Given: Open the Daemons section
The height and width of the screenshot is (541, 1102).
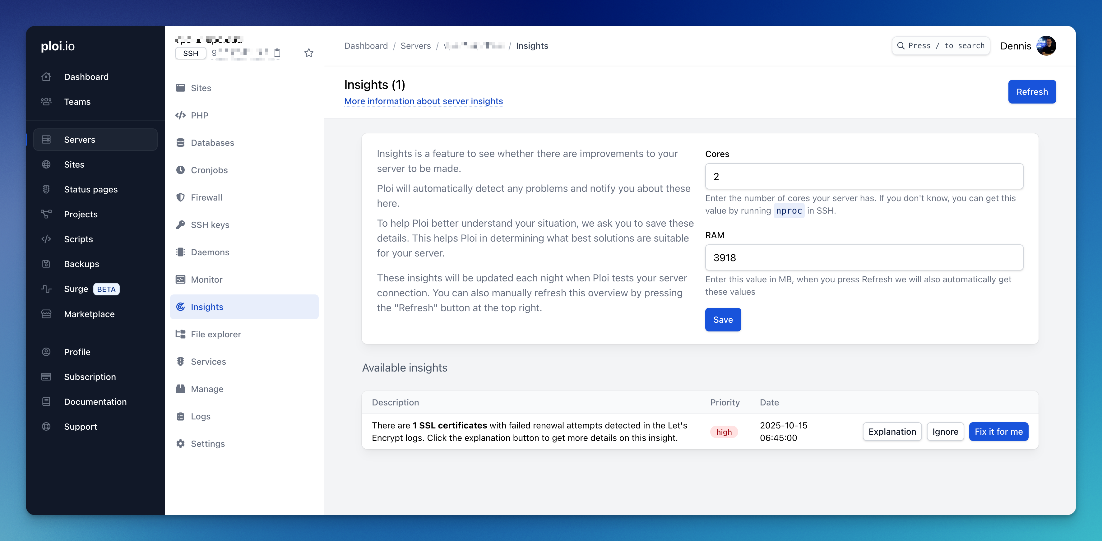Looking at the screenshot, I should pos(210,252).
